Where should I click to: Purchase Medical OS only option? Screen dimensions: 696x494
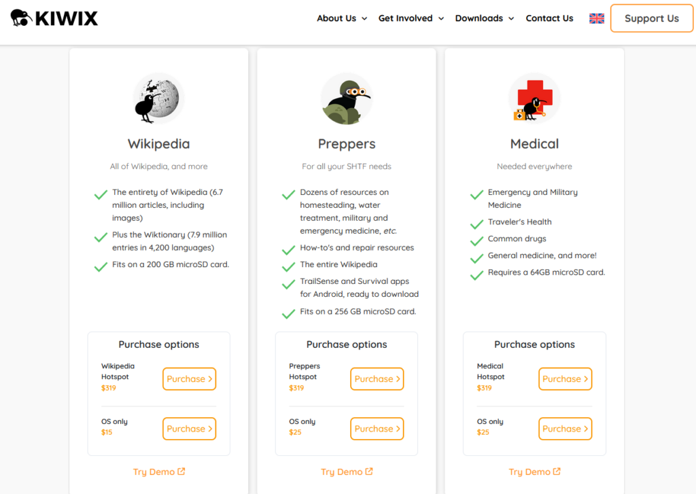(565, 429)
